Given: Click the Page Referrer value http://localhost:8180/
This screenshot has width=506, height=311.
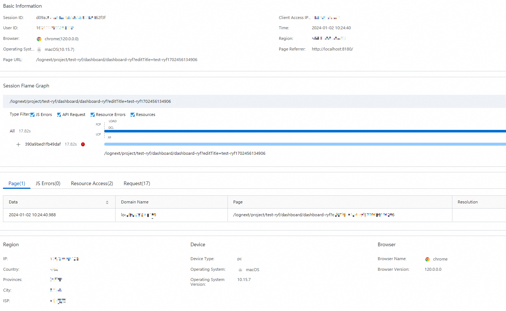Looking at the screenshot, I should click(332, 49).
